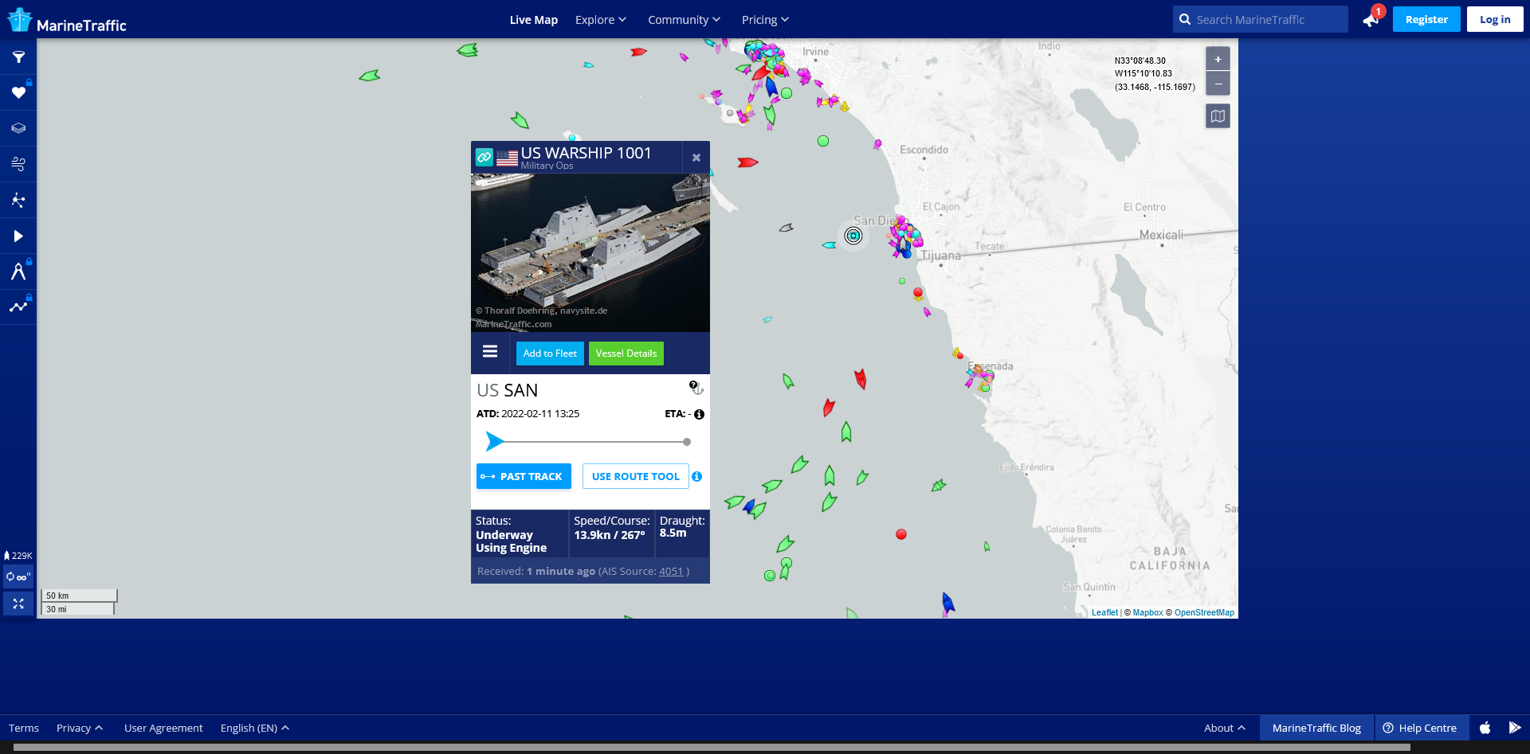The height and width of the screenshot is (754, 1530).
Task: Open AIS source 4051 link
Action: [671, 572]
